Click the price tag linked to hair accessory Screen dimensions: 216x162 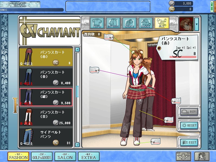(x=109, y=37)
